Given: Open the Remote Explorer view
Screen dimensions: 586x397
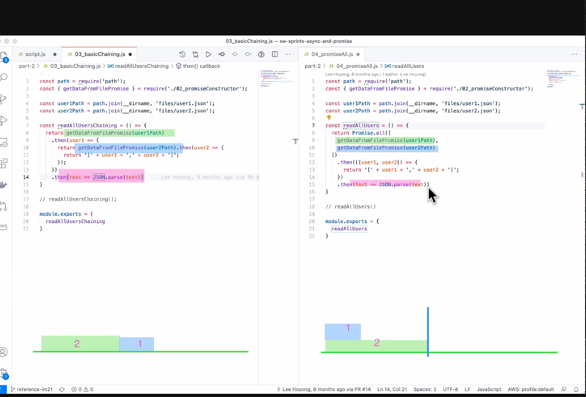Looking at the screenshot, I should tap(4, 142).
